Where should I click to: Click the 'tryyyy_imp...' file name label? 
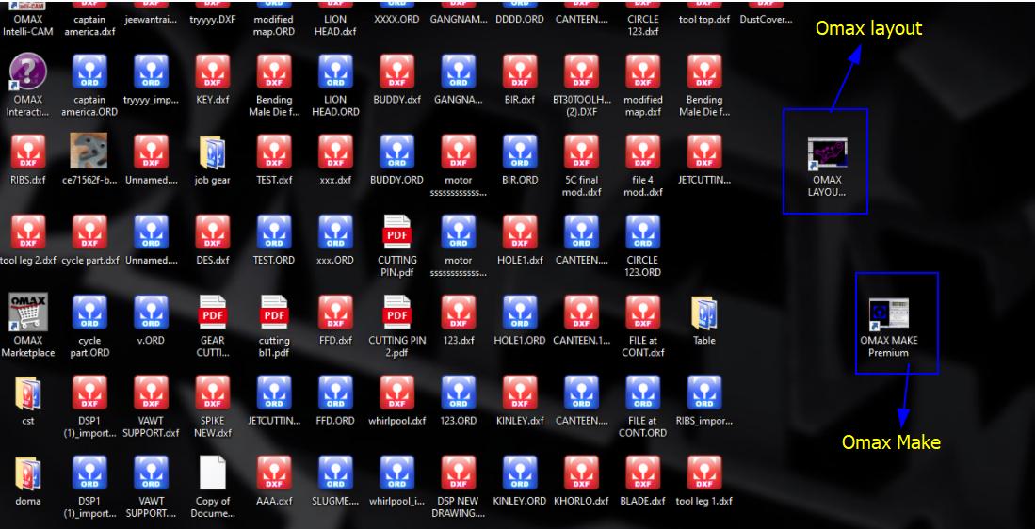151,101
